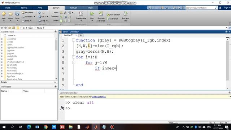Switch to the APPS ribbon tab
This screenshot has width=231, height=130.
point(40,8)
